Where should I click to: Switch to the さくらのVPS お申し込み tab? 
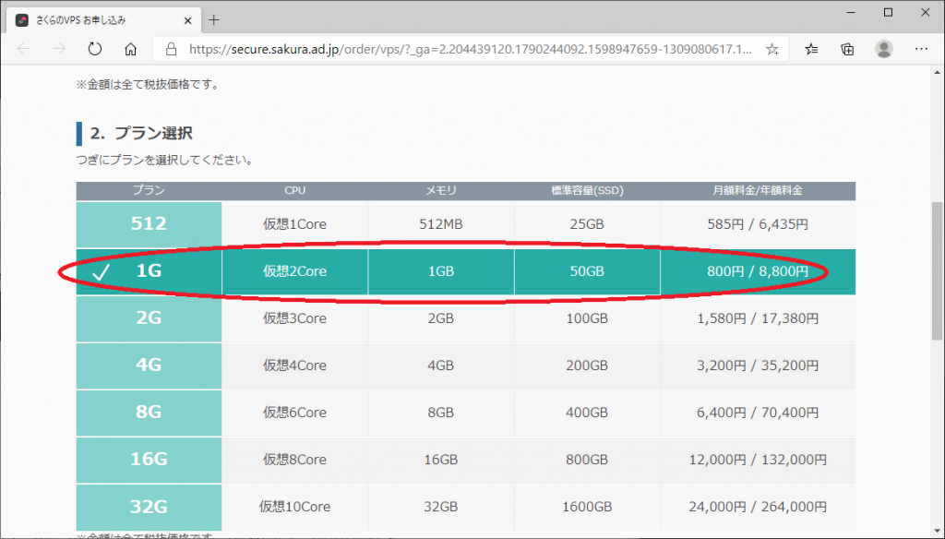[92, 19]
